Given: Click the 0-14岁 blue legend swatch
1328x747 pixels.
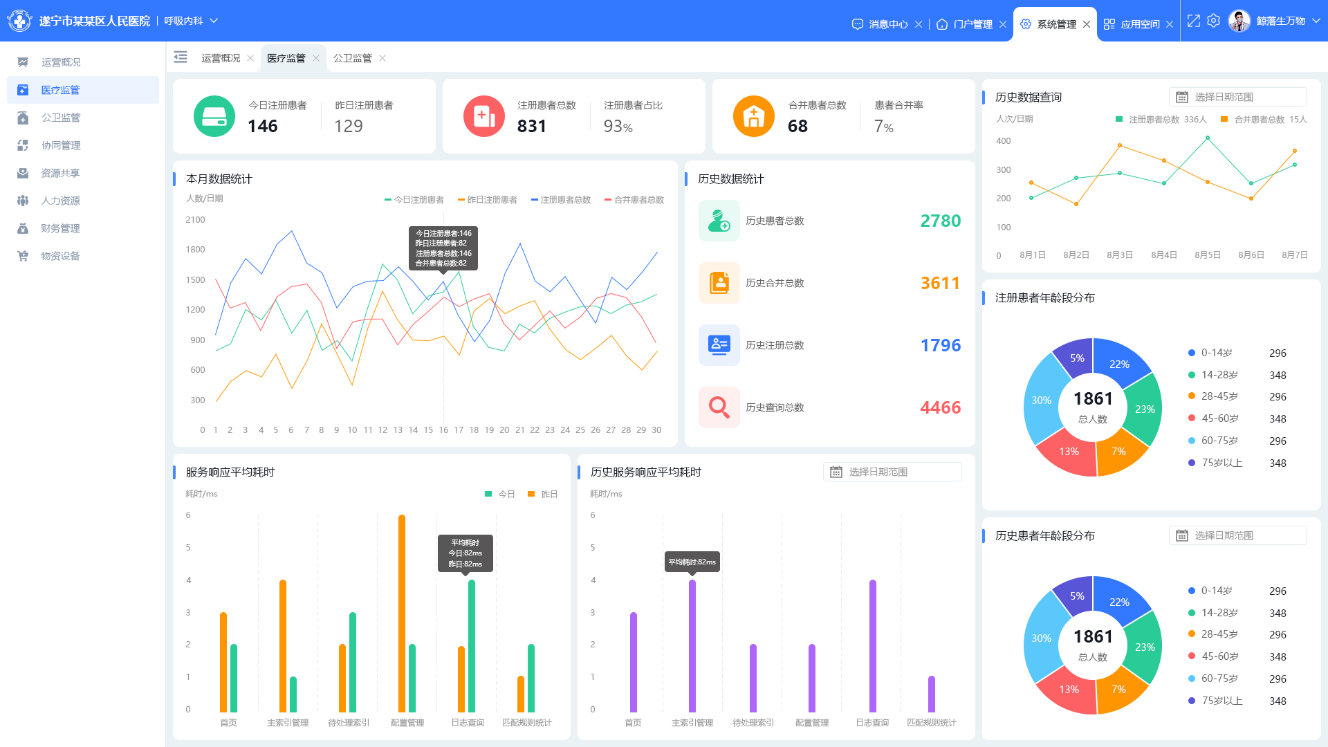Looking at the screenshot, I should click(x=1192, y=353).
